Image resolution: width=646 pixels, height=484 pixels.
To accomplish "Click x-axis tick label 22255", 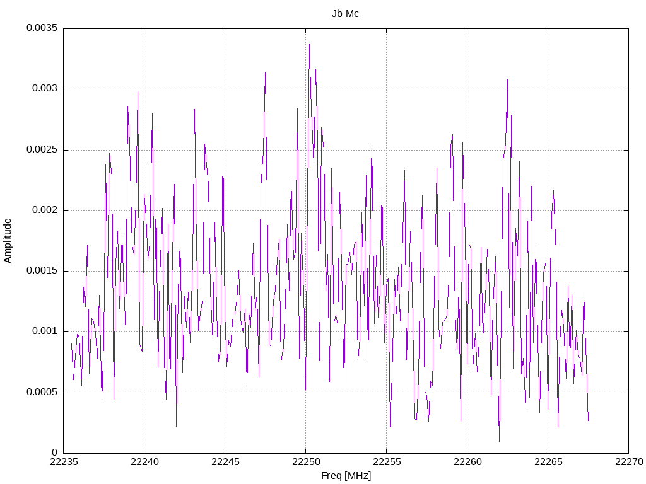I will (387, 462).
